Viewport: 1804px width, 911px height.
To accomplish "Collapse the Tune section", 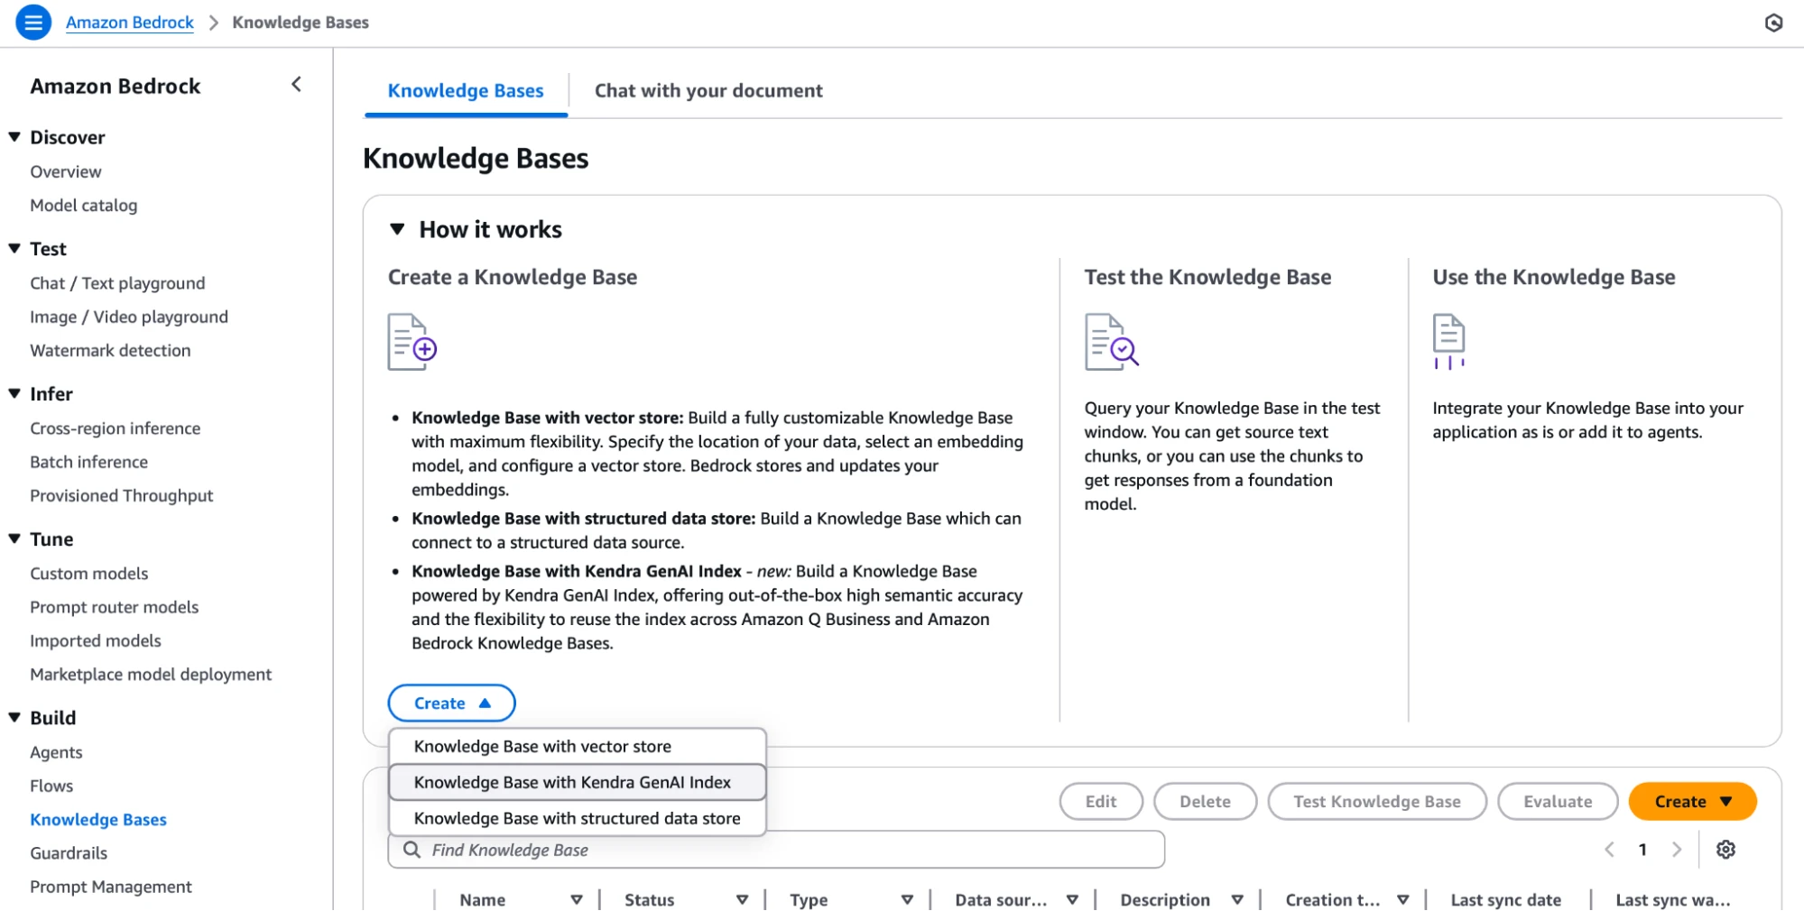I will (x=14, y=539).
